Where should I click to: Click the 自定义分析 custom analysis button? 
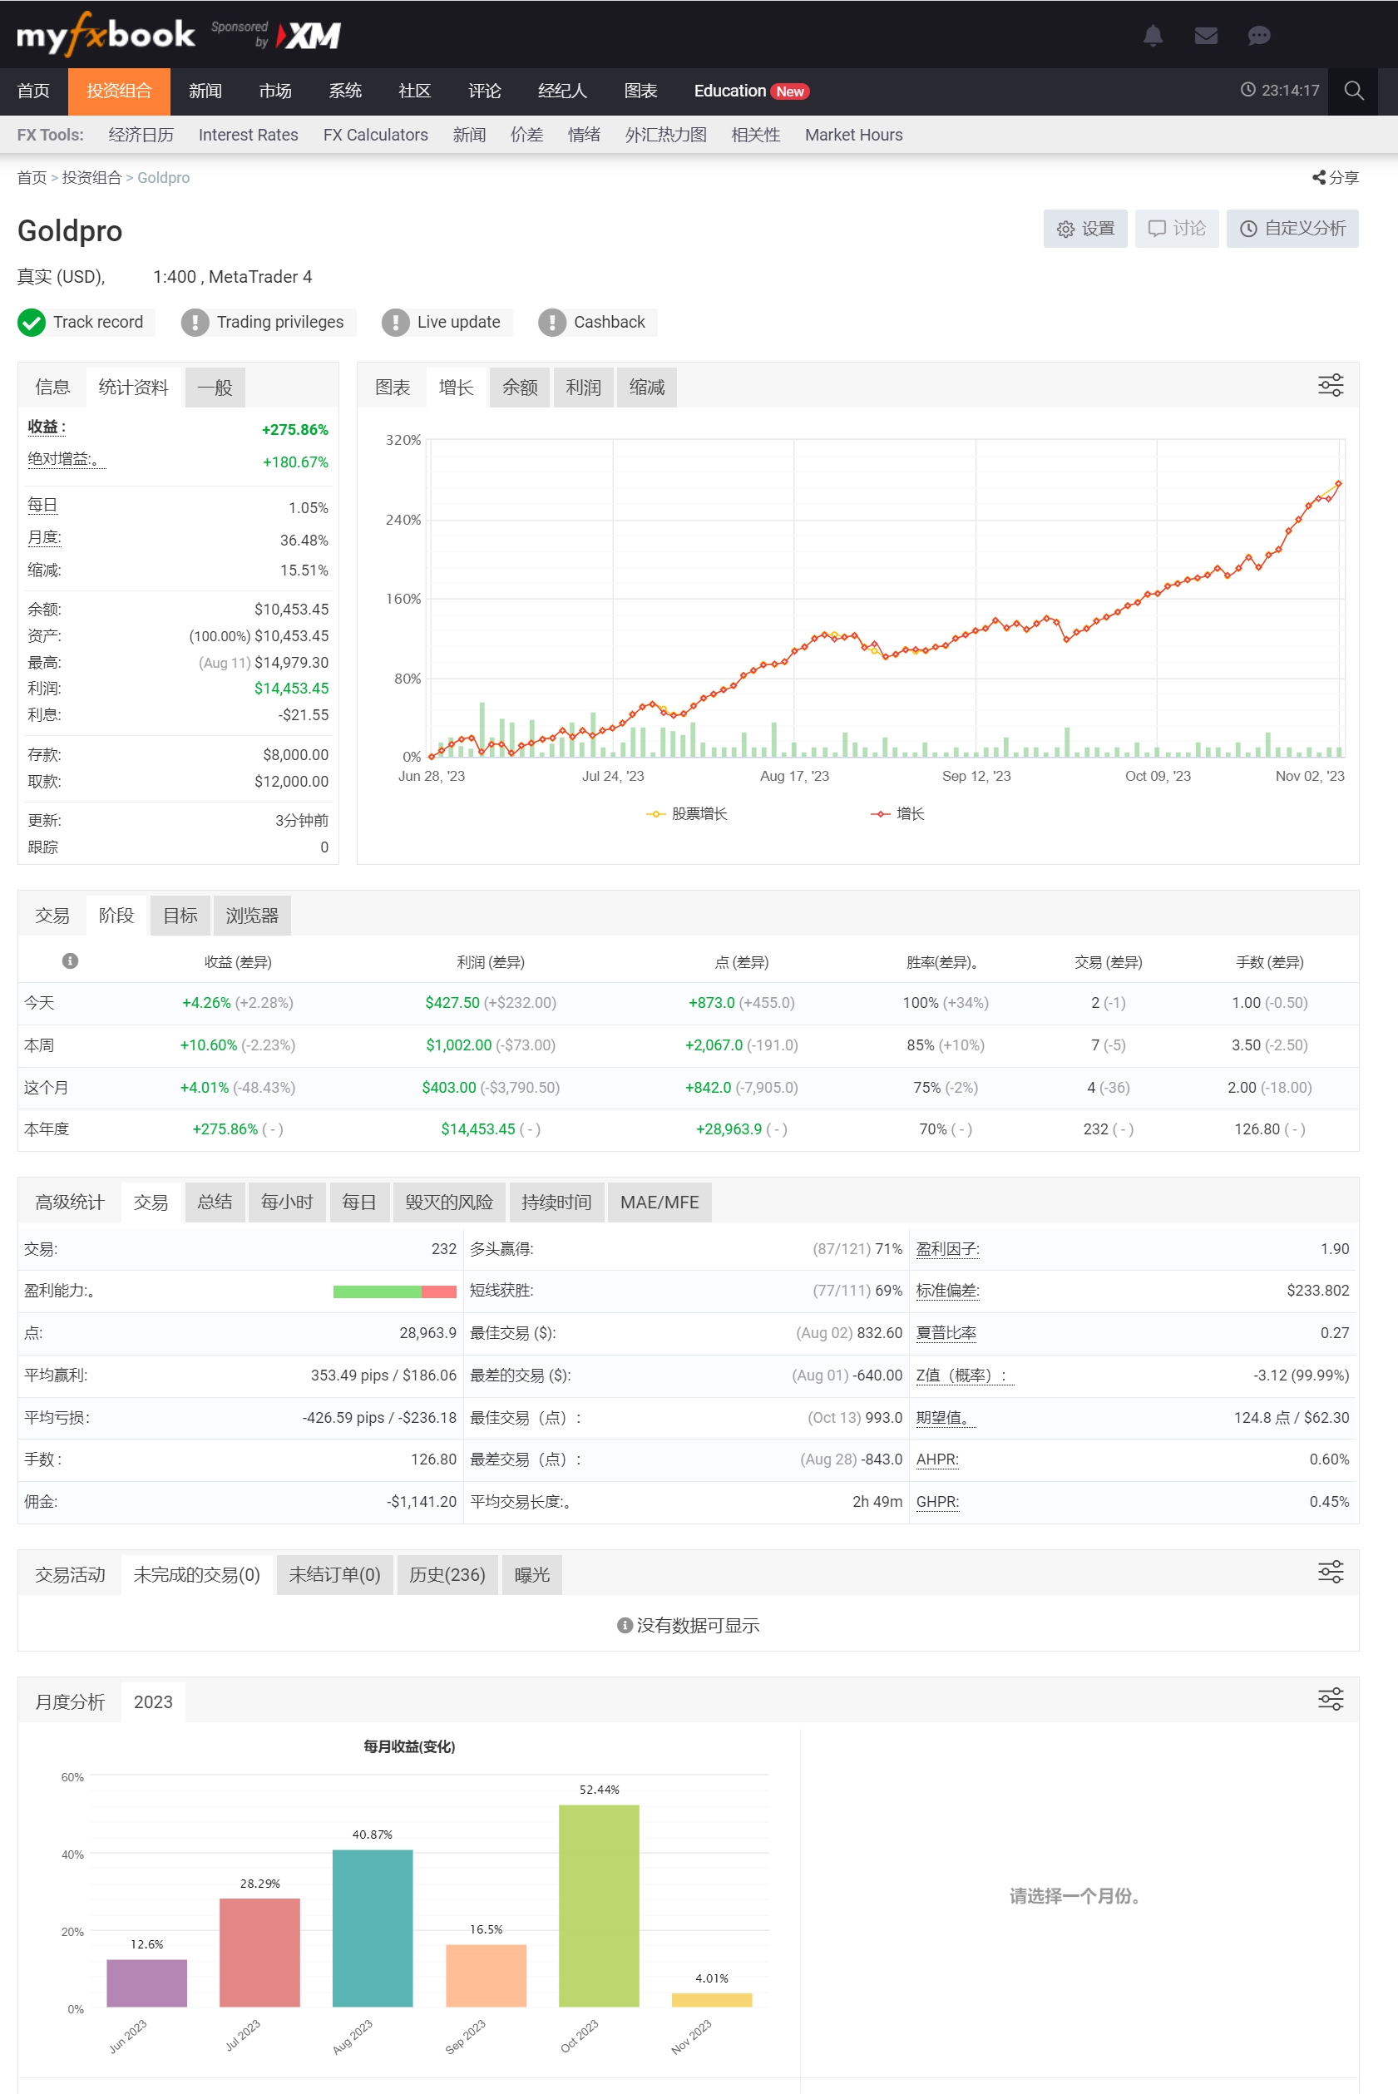[x=1292, y=228]
